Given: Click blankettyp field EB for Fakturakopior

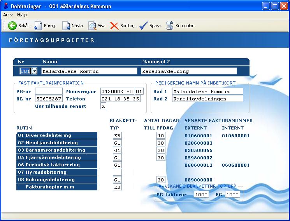Looking at the screenshot, I should coord(117,187).
